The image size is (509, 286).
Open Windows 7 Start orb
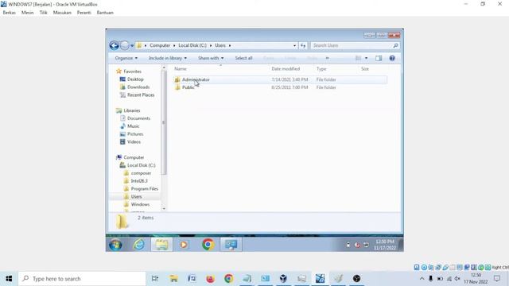pos(115,245)
